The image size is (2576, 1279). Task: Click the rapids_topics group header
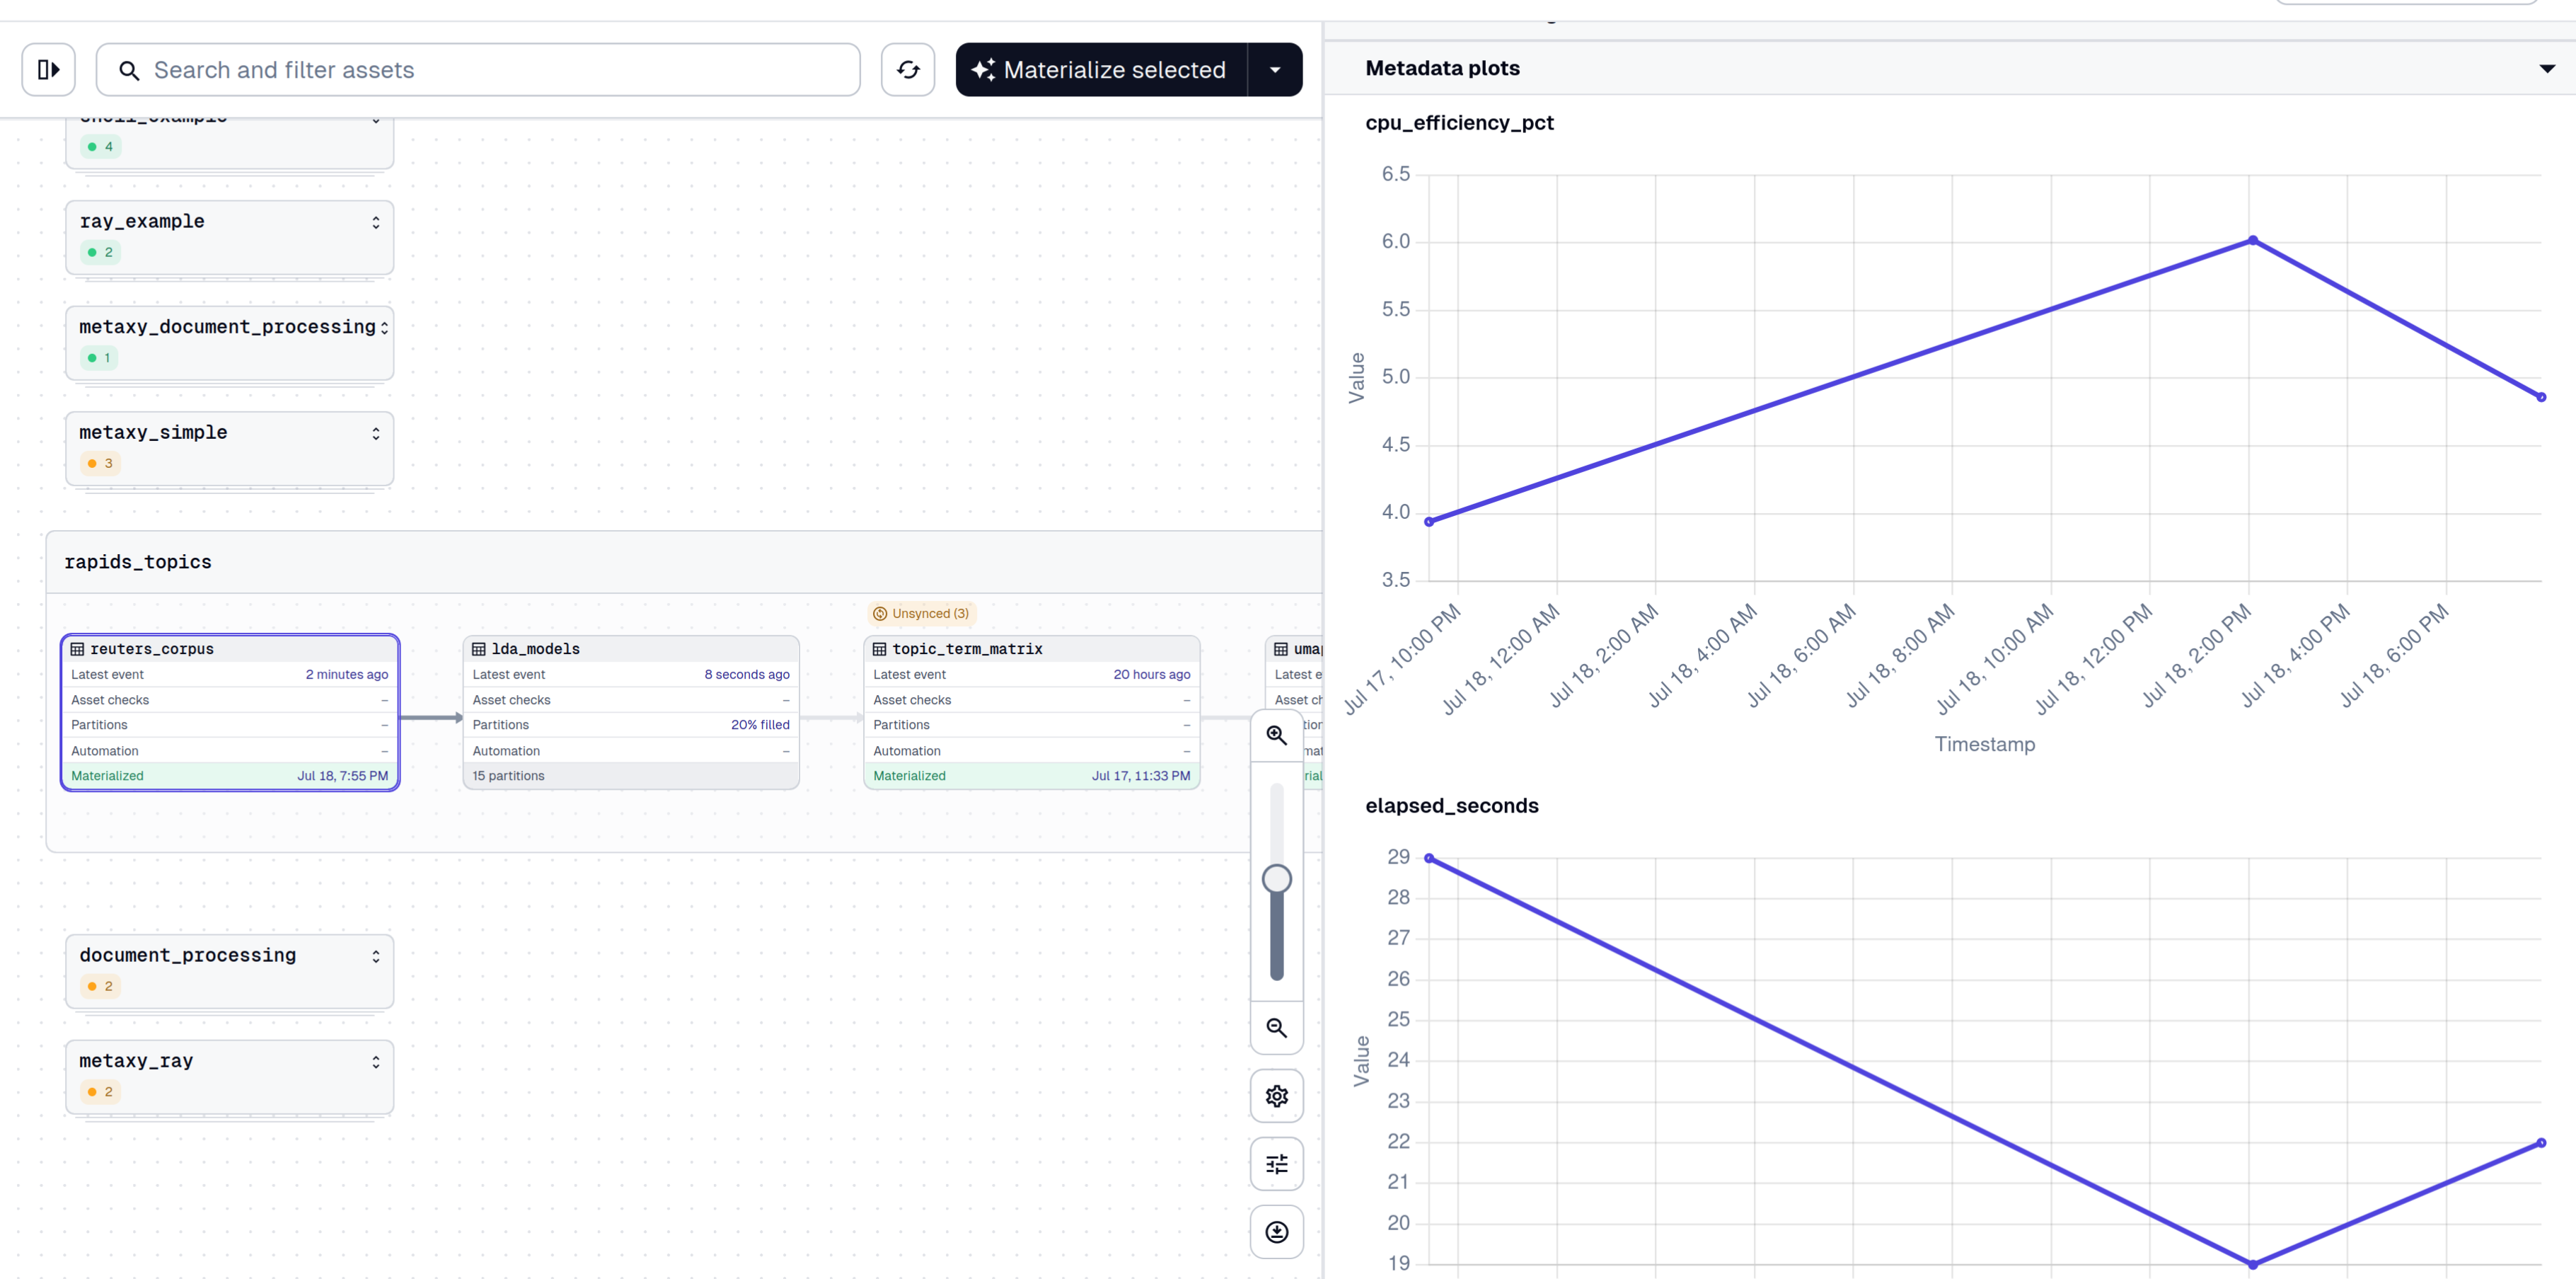pos(684,563)
